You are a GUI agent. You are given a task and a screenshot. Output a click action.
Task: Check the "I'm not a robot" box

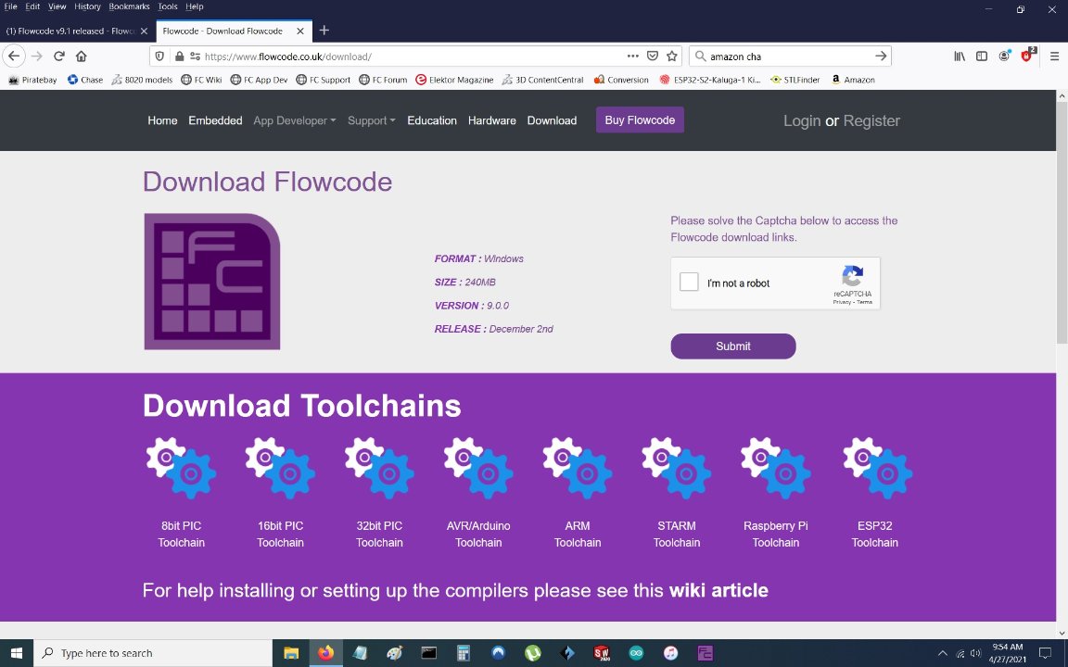point(689,283)
